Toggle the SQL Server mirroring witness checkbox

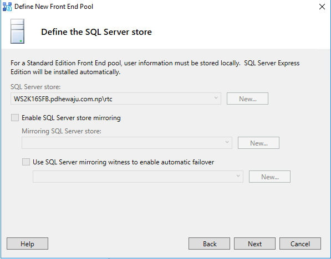click(x=26, y=162)
